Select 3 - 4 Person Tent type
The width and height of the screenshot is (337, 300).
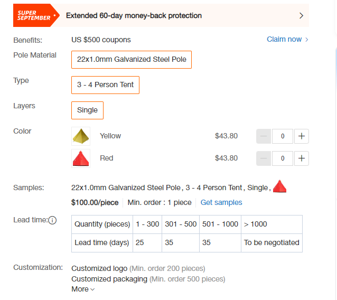(x=105, y=85)
